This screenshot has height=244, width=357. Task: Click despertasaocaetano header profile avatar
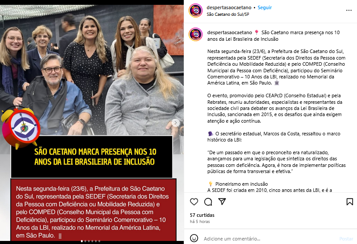tap(196, 11)
